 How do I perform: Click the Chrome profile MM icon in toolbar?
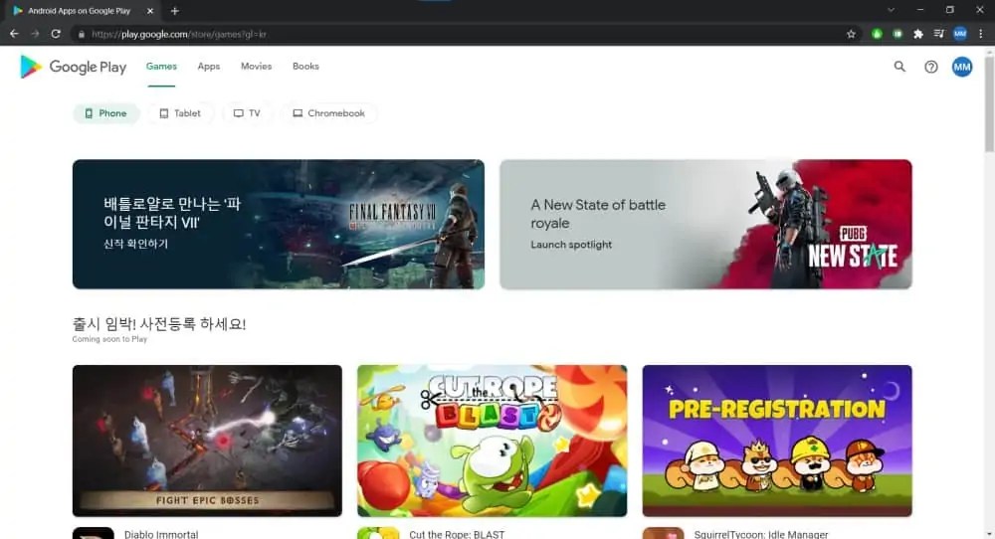coord(960,34)
